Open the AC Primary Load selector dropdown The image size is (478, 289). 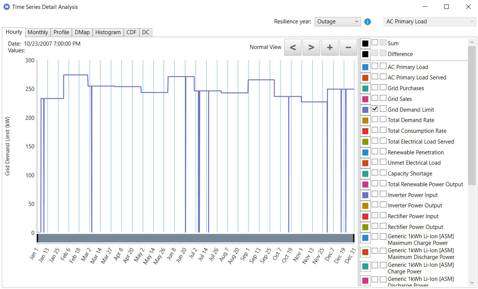pos(429,22)
